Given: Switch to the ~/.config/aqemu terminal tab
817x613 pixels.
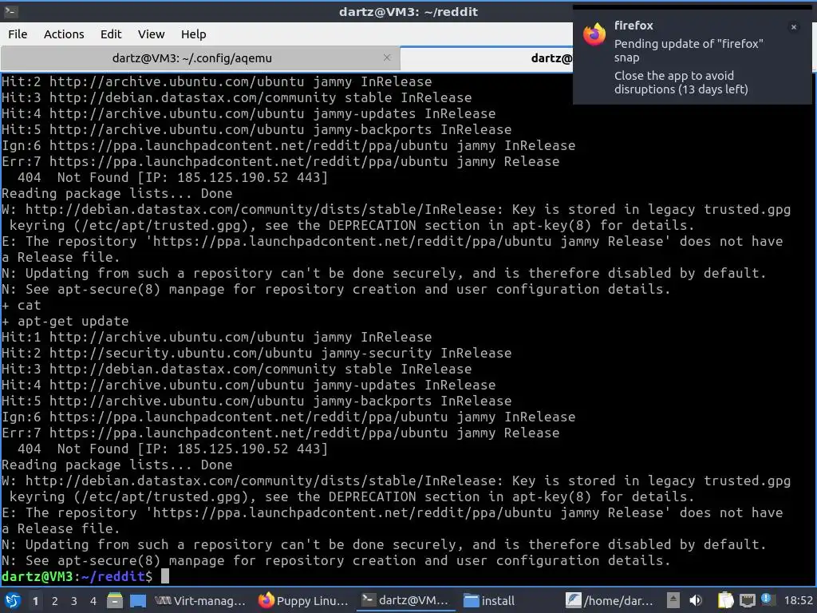Looking at the screenshot, I should click(x=192, y=57).
